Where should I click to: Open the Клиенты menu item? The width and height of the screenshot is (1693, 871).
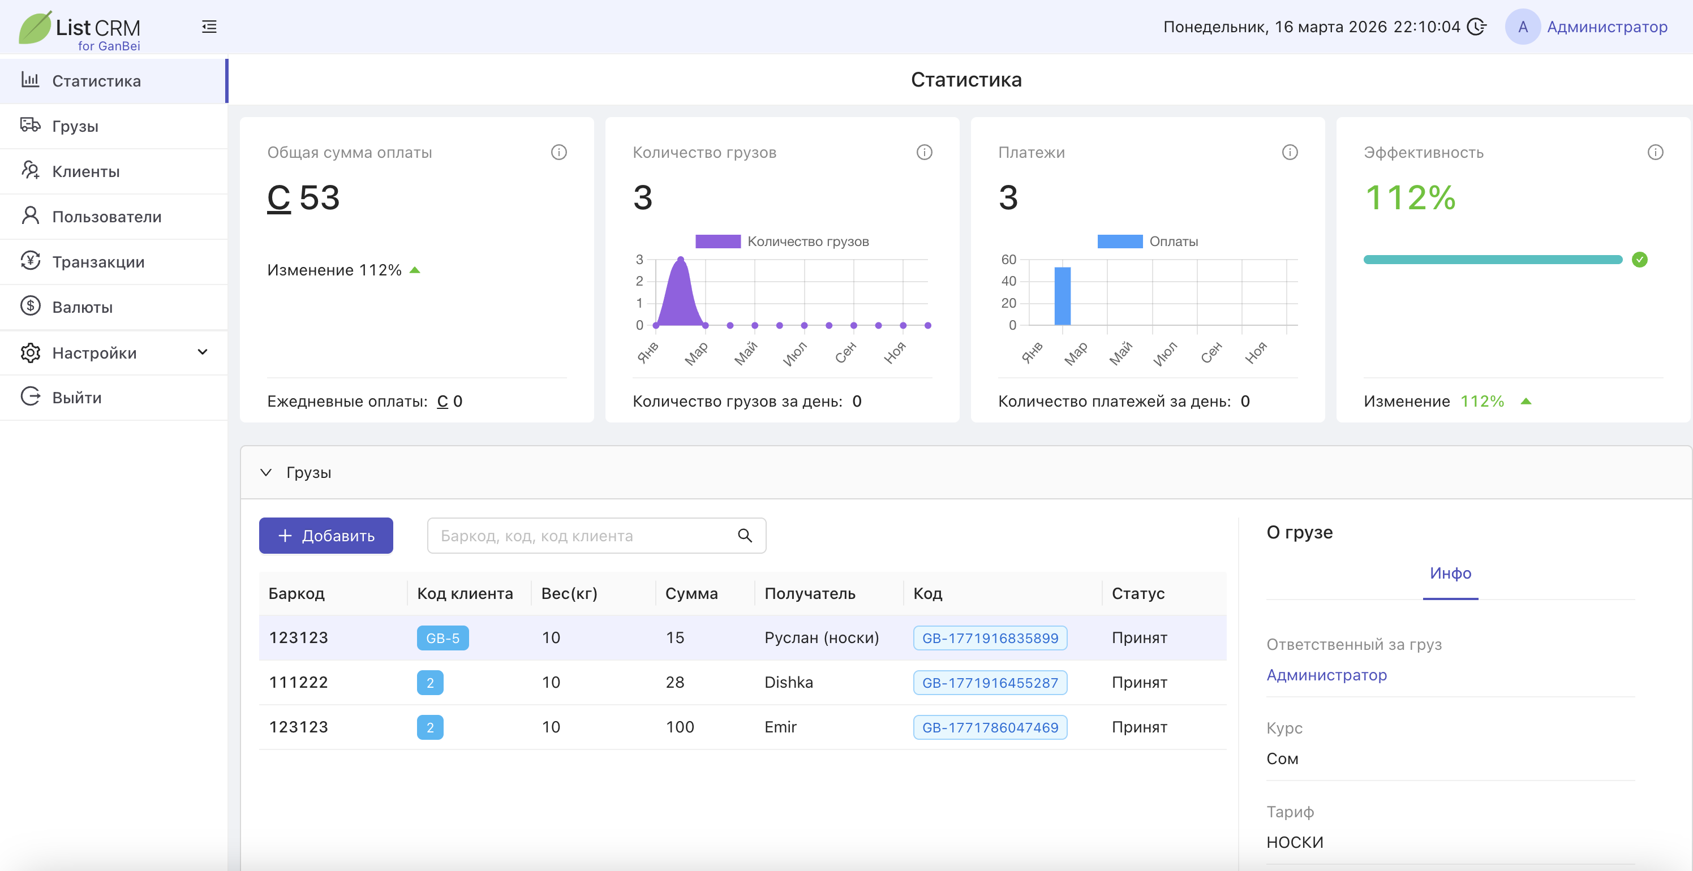(x=85, y=171)
